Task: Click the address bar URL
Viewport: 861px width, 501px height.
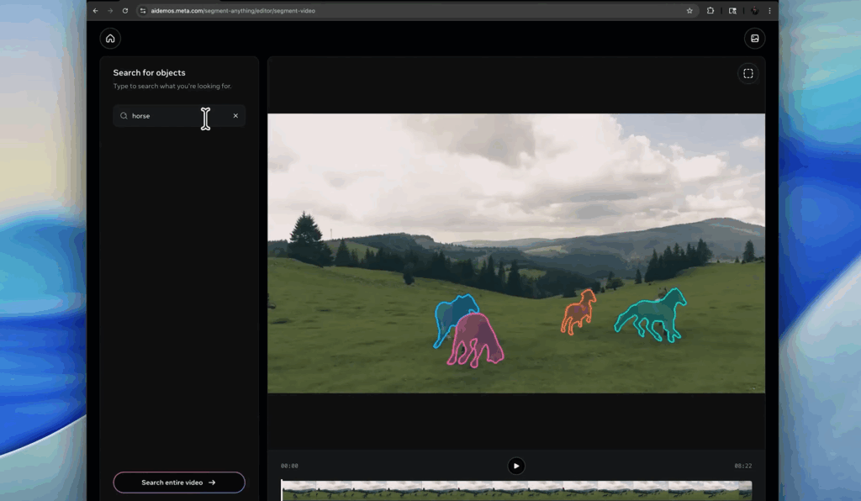Action: pos(233,10)
